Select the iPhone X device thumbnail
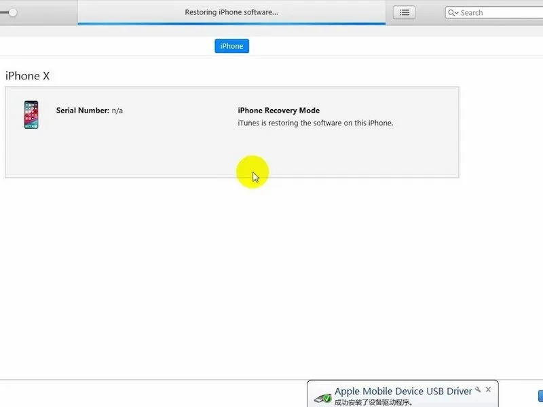Viewport: 543px width, 407px height. [x=31, y=115]
